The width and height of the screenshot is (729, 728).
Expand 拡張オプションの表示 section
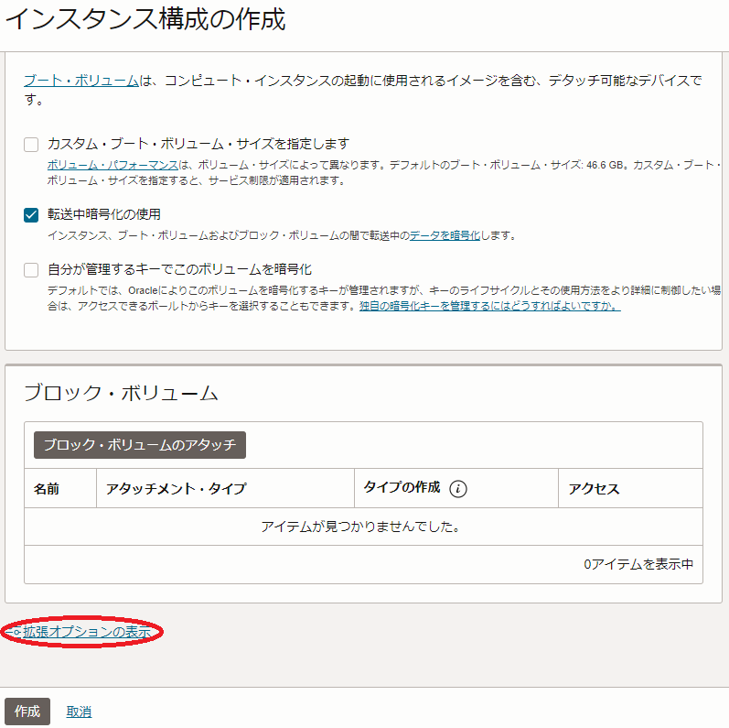click(87, 632)
